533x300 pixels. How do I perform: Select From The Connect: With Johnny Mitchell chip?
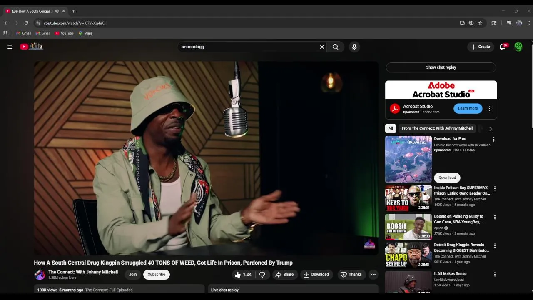click(x=437, y=128)
